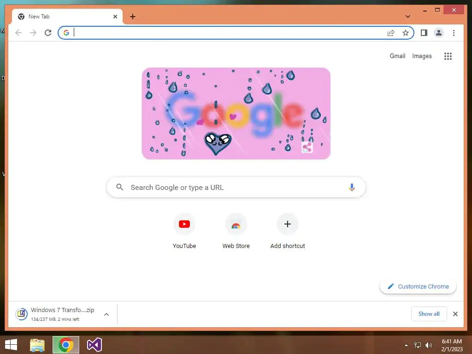Click Add shortcut plus tile
The width and height of the screenshot is (472, 354).
click(x=288, y=231)
